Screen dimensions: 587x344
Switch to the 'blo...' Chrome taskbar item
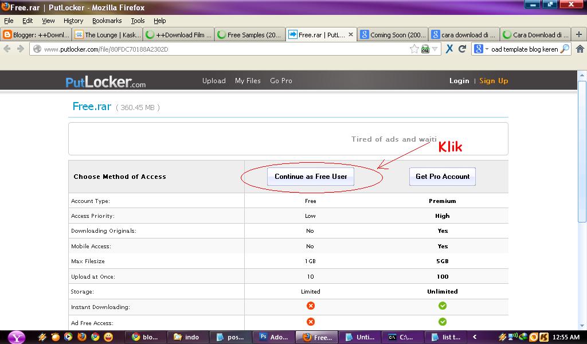click(145, 337)
